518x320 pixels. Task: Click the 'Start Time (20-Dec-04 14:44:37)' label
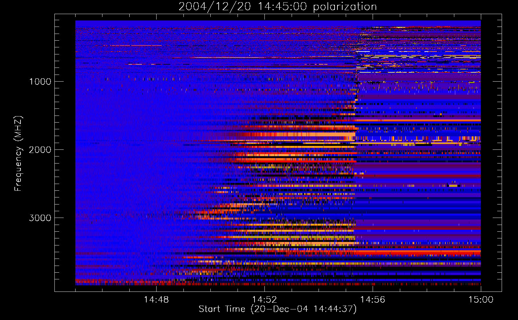coord(278,309)
